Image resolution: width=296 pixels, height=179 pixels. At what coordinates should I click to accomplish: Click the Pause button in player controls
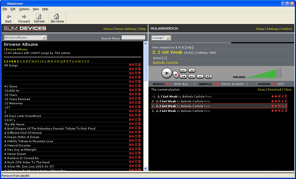click(x=200, y=76)
